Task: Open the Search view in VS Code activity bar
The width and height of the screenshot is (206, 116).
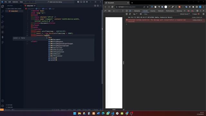Action: point(3,12)
